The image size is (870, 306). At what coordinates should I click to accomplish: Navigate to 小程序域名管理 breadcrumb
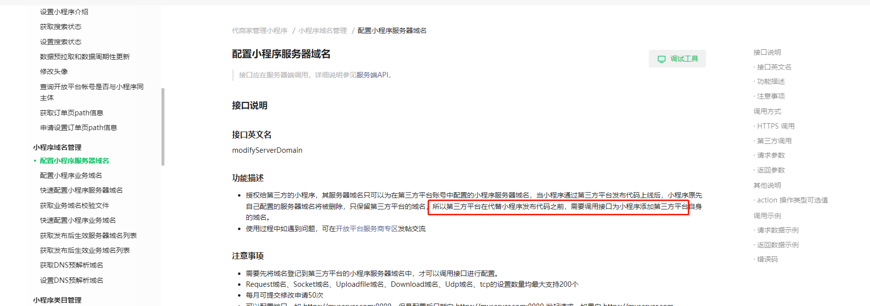pyautogui.click(x=322, y=31)
